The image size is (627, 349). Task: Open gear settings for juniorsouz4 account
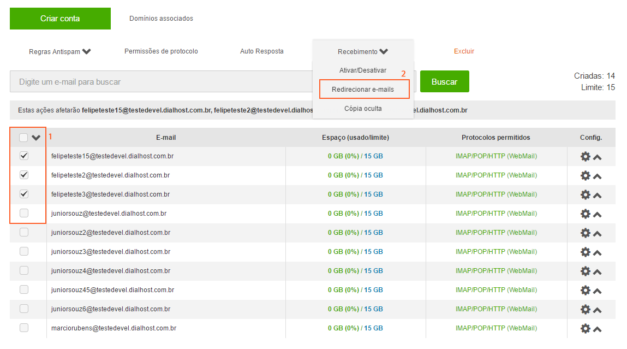(586, 271)
